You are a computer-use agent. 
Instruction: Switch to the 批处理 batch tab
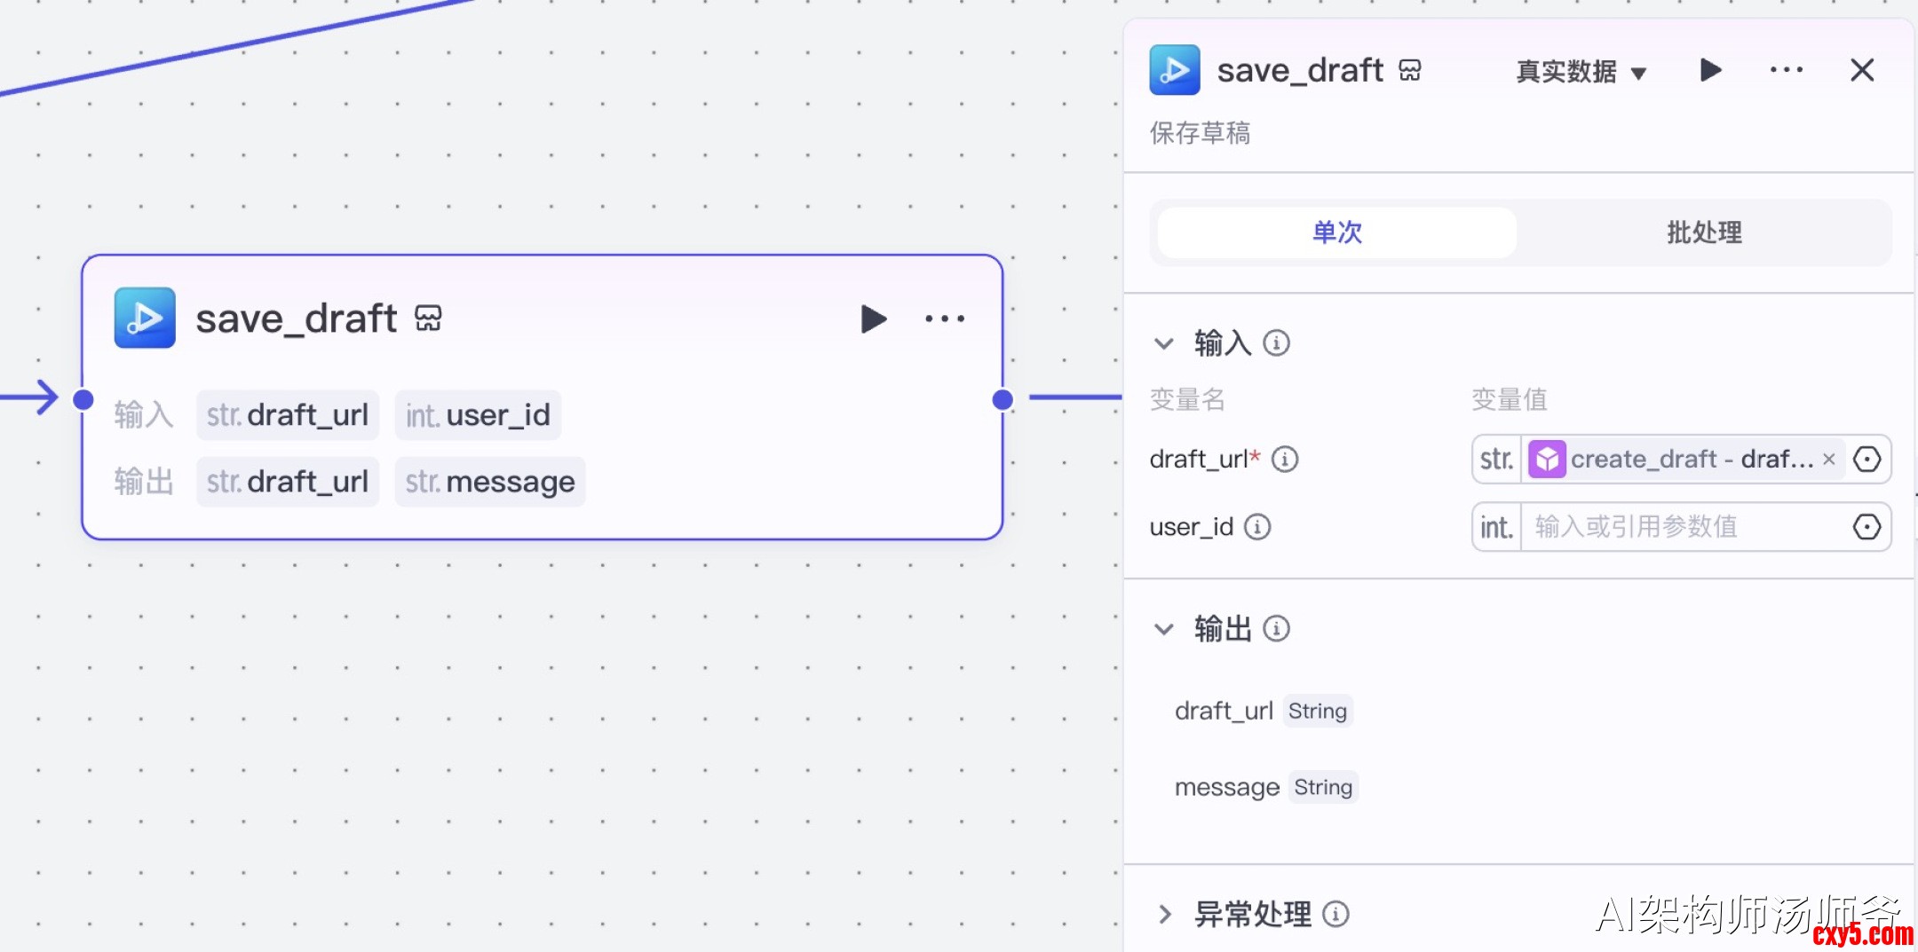(1703, 232)
